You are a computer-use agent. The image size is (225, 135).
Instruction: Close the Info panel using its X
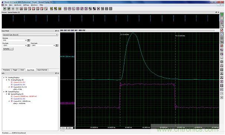(x=58, y=73)
